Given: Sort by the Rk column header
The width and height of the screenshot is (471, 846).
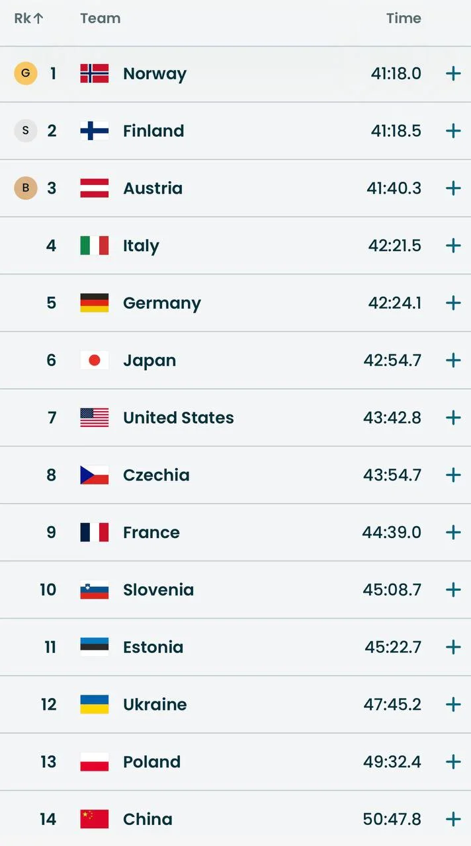Looking at the screenshot, I should (28, 19).
